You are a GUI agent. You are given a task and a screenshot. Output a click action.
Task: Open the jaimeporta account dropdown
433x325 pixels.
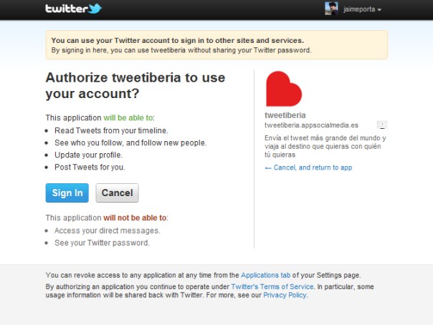(362, 9)
